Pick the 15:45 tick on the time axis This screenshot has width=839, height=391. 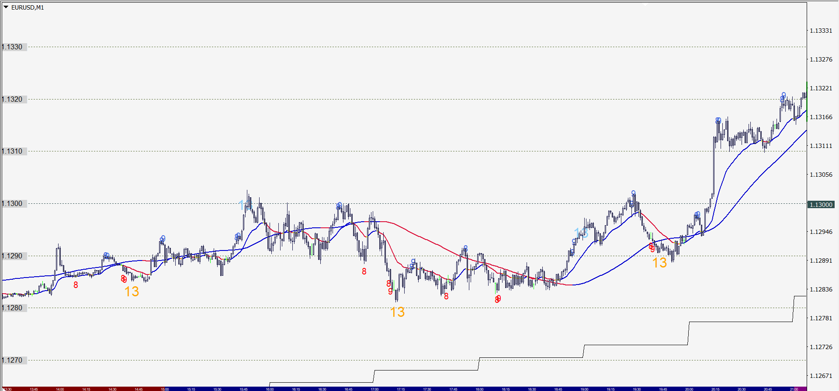[x=243, y=389]
